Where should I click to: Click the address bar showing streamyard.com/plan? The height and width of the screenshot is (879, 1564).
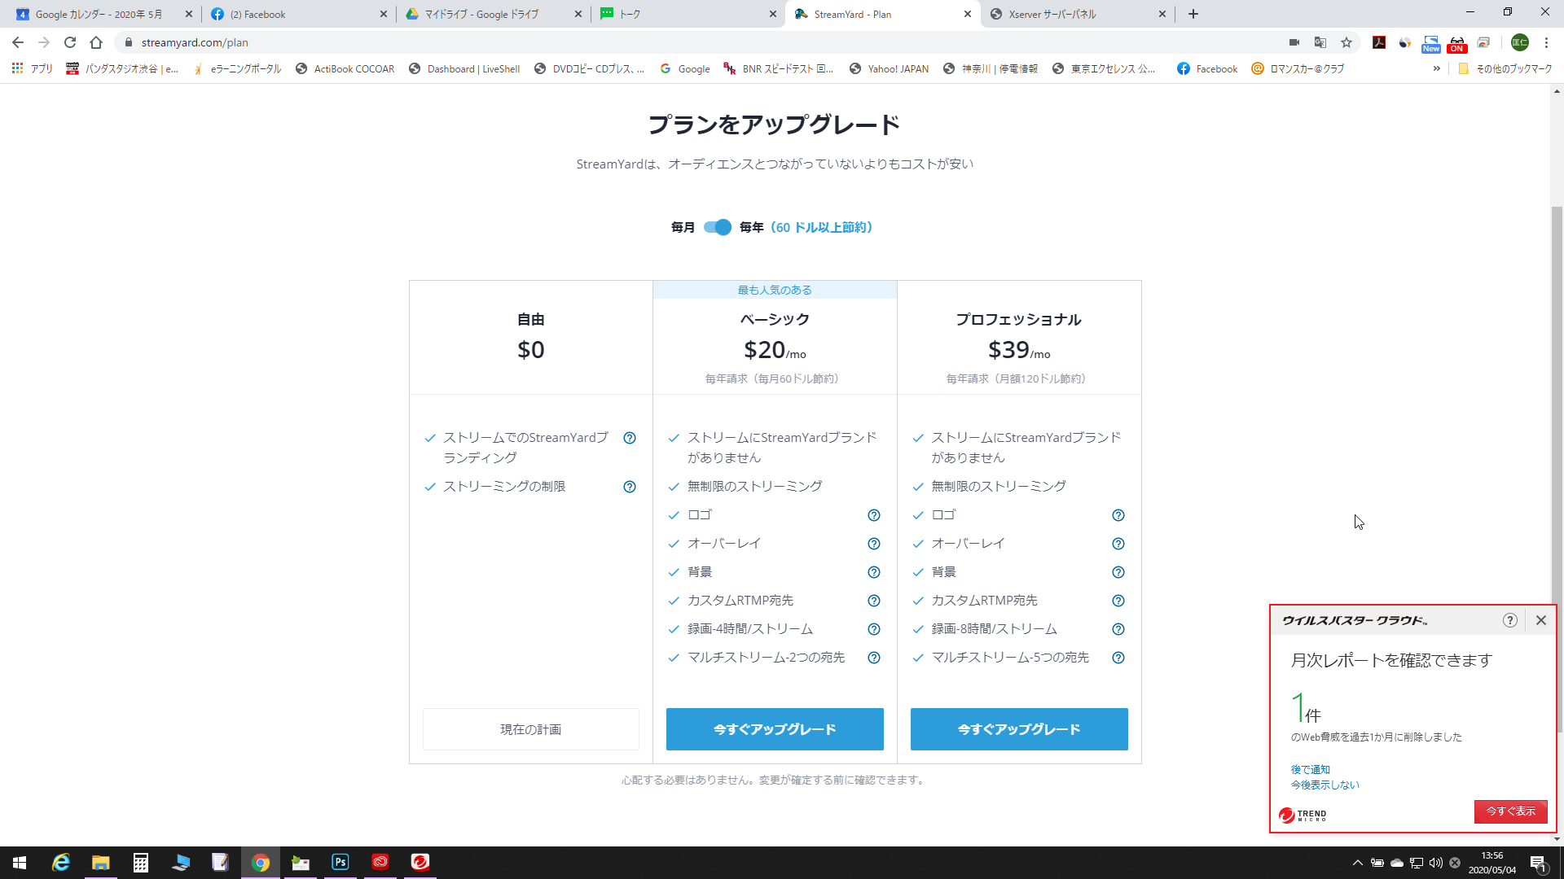pos(701,42)
